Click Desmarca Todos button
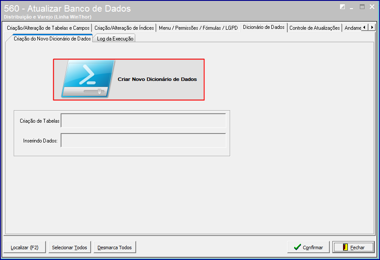 click(115, 247)
